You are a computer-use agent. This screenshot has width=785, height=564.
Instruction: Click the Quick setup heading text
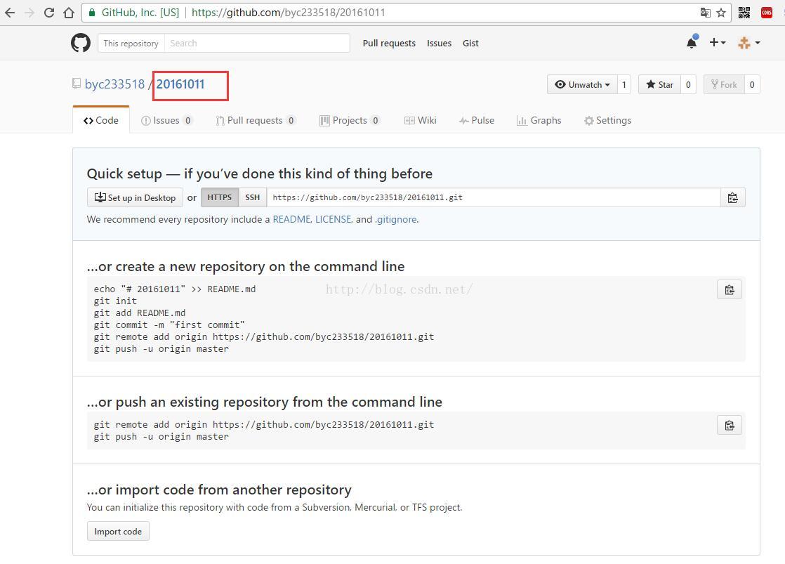(x=259, y=173)
